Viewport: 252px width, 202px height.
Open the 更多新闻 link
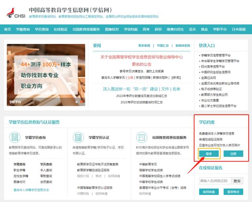tap(144, 46)
